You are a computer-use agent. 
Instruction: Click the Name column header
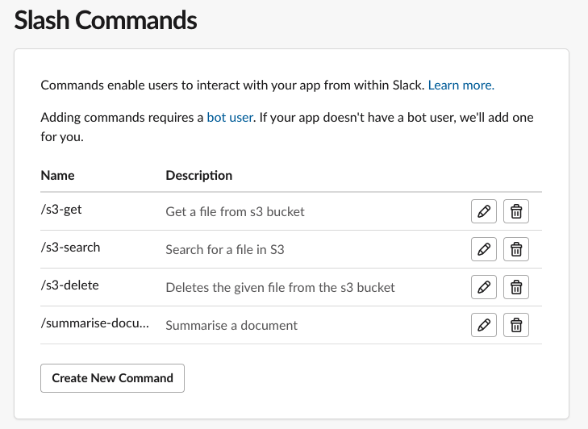point(57,175)
